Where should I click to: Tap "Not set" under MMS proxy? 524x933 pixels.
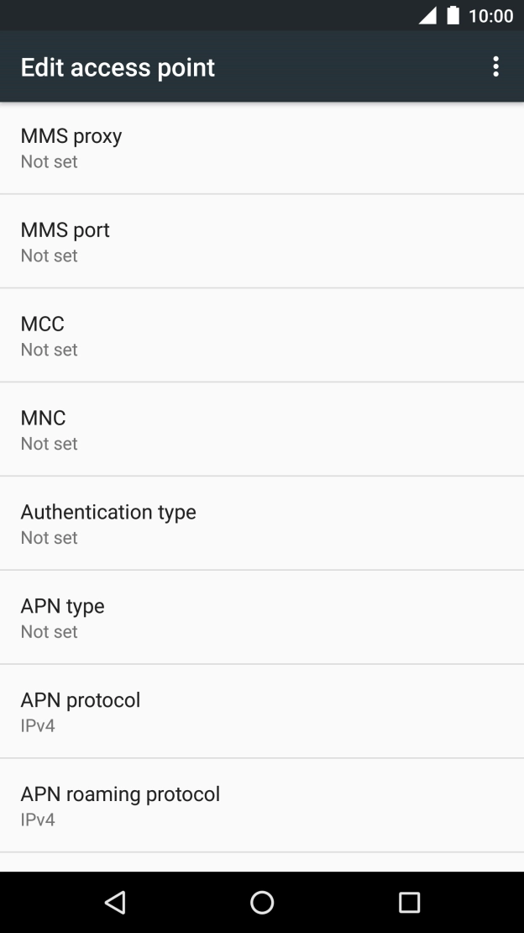[50, 161]
